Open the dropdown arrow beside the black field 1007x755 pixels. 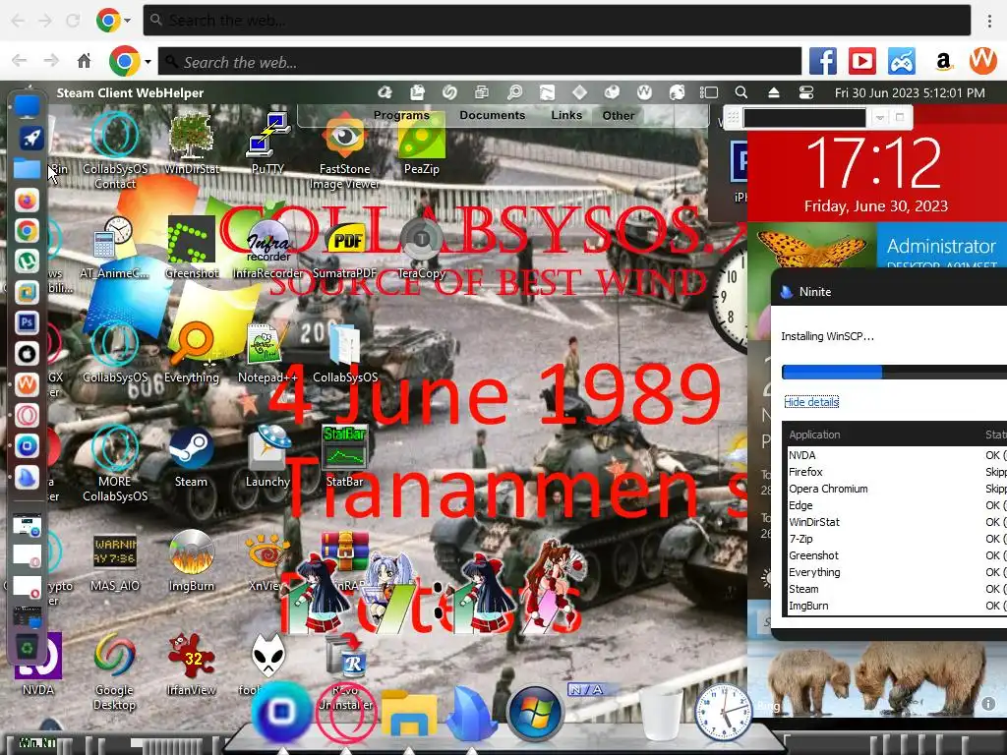pyautogui.click(x=880, y=118)
